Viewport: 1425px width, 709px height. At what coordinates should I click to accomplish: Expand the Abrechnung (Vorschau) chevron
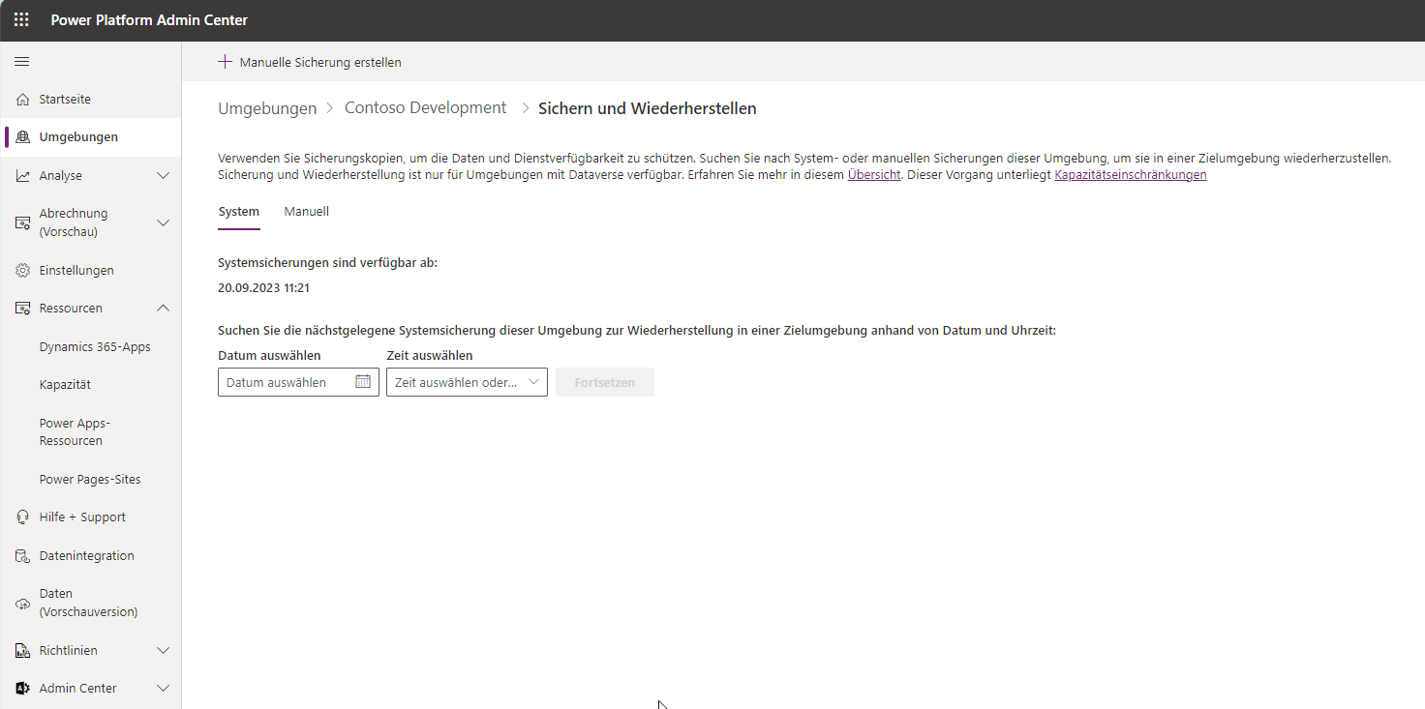163,222
